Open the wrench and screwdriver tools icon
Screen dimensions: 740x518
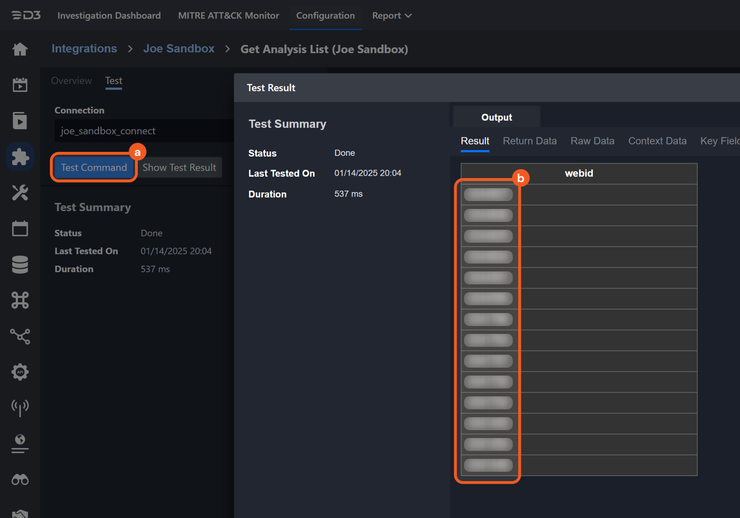pyautogui.click(x=20, y=192)
